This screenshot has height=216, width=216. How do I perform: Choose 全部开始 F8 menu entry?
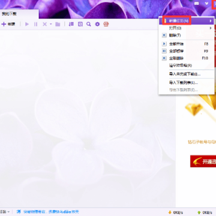[187, 44]
